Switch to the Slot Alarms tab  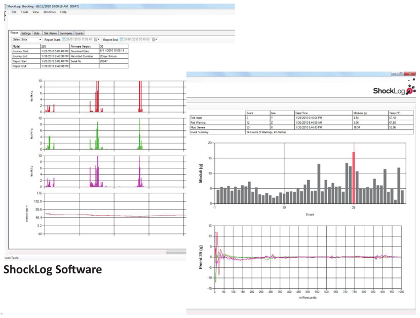(x=50, y=33)
